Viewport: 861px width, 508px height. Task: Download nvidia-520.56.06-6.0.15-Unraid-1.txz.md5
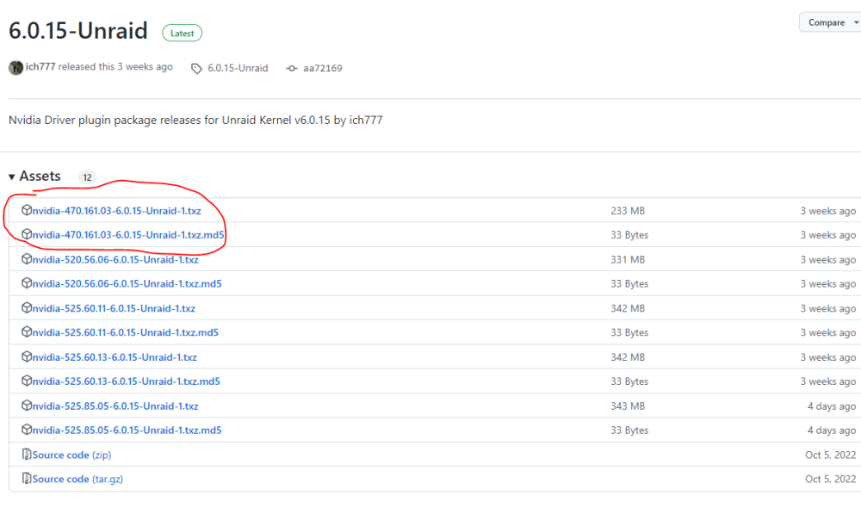(127, 284)
